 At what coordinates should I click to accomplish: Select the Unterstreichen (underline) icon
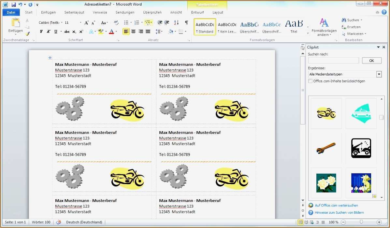(x=55, y=31)
